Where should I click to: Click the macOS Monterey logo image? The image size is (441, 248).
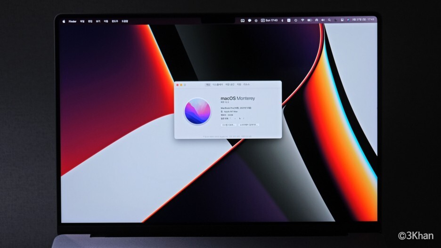(197, 111)
